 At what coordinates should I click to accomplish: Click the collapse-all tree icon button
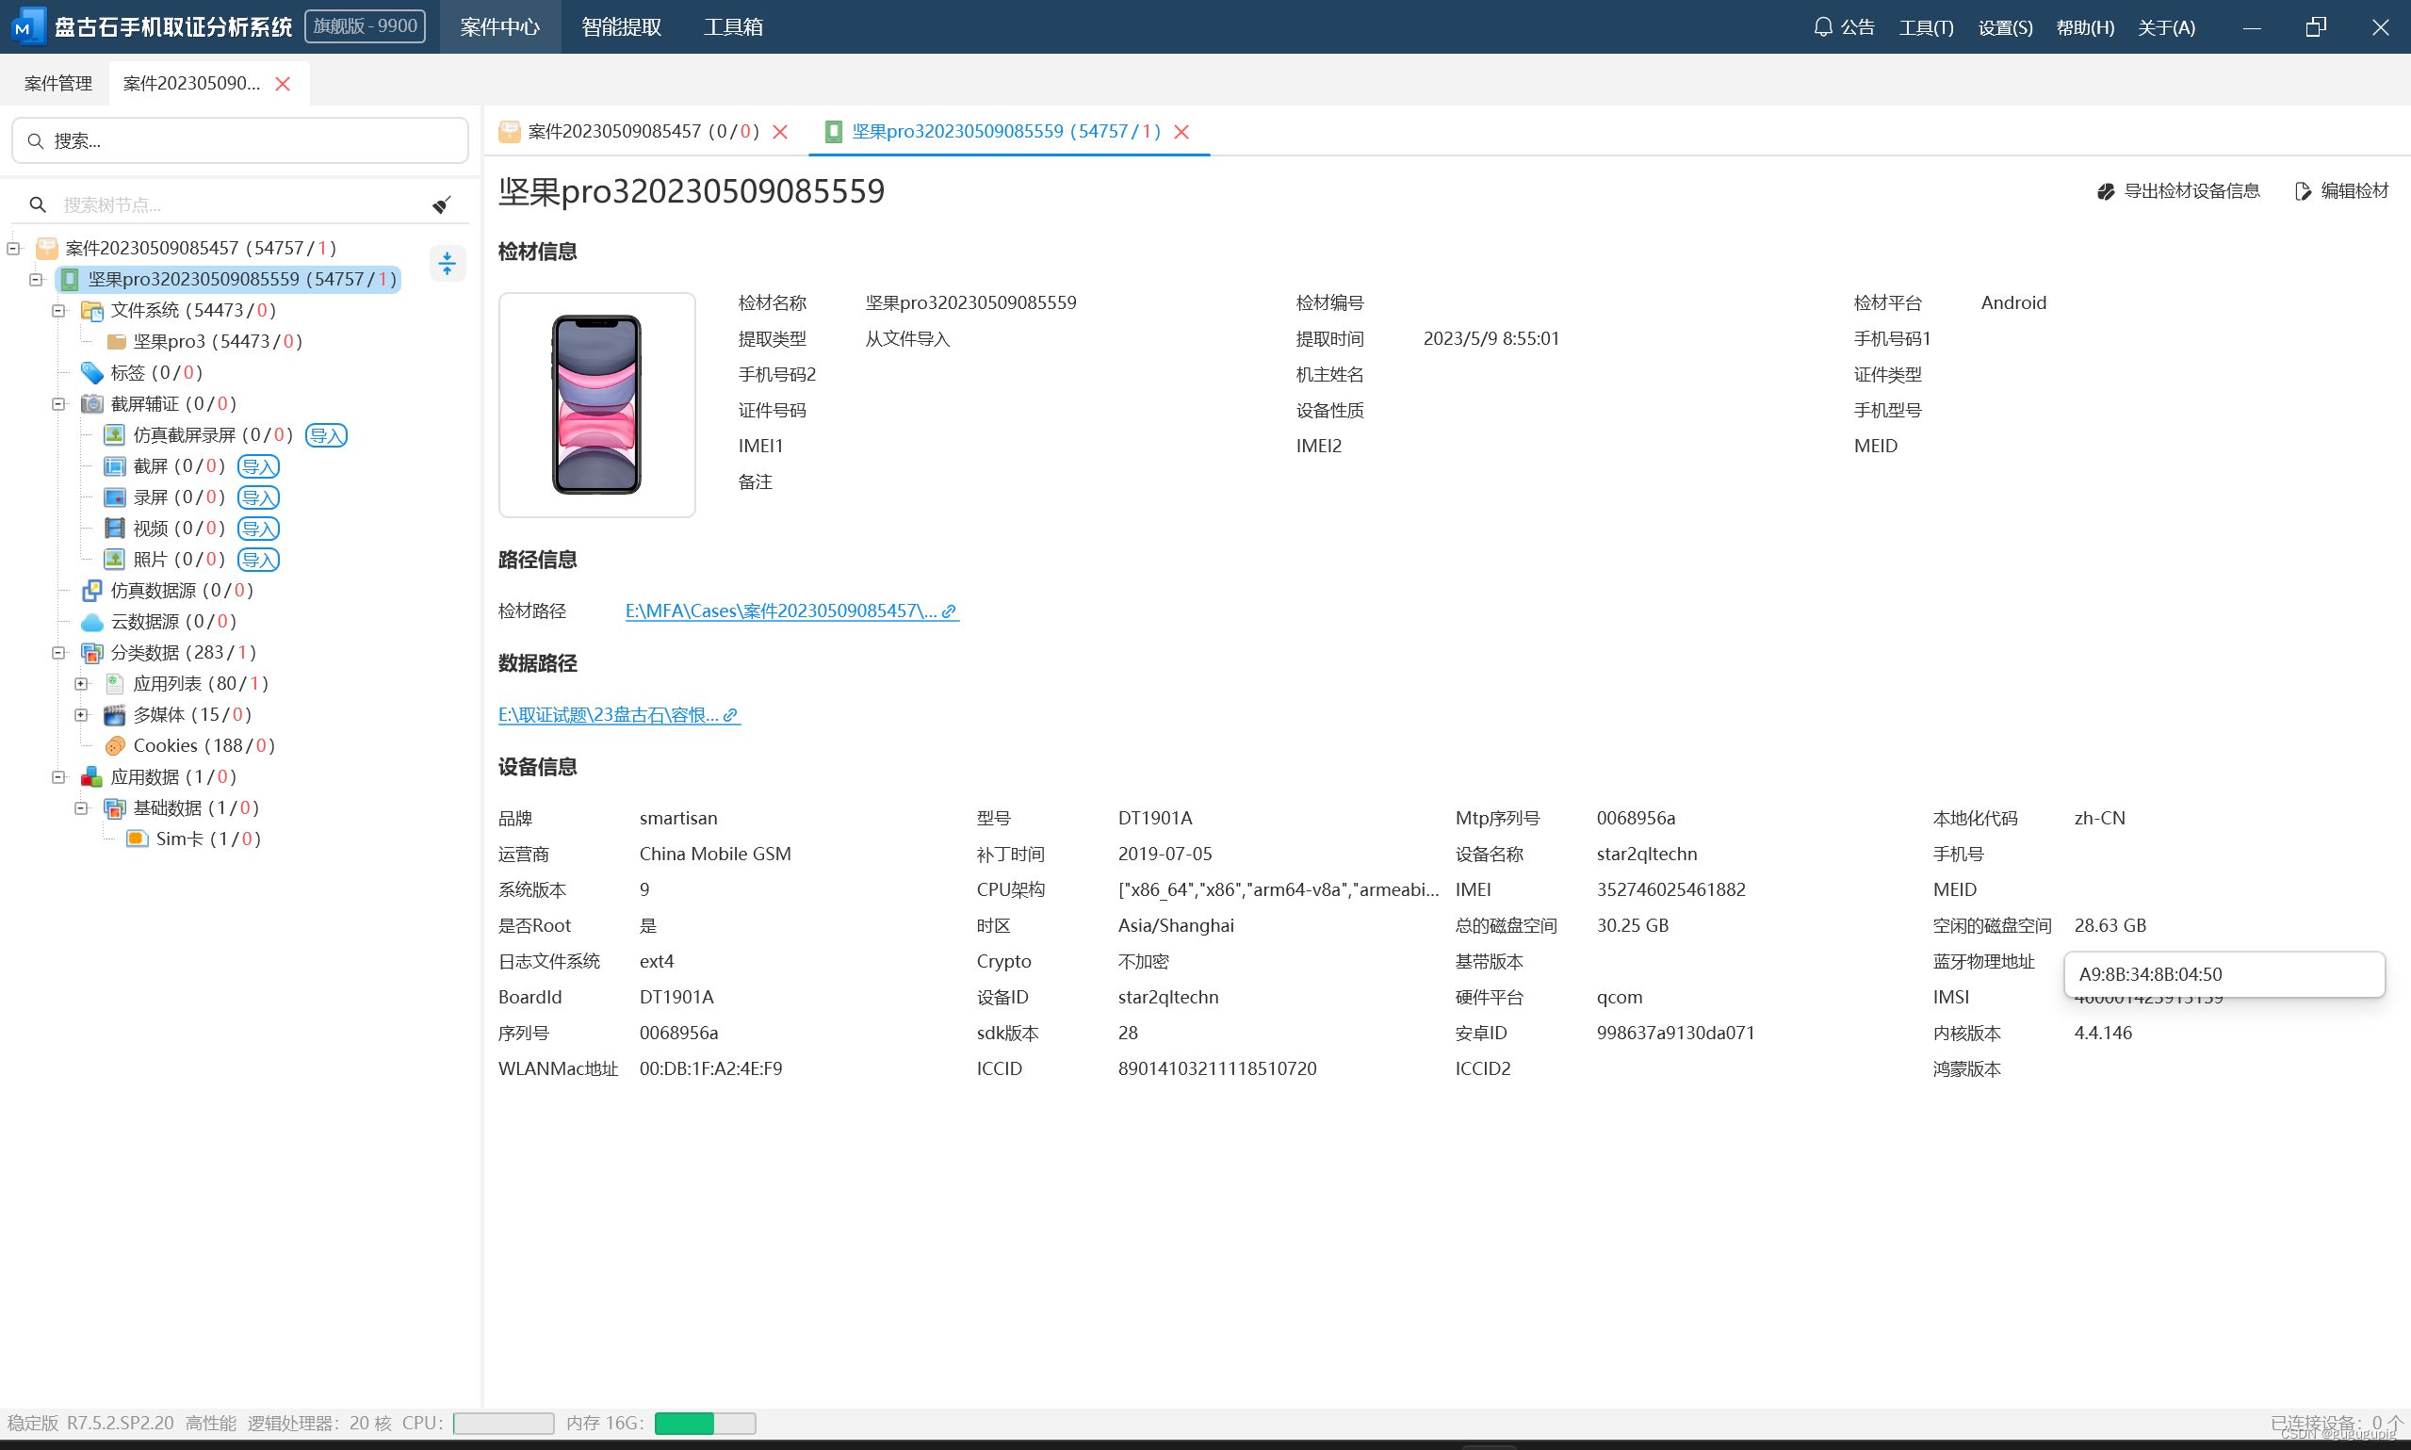[448, 263]
